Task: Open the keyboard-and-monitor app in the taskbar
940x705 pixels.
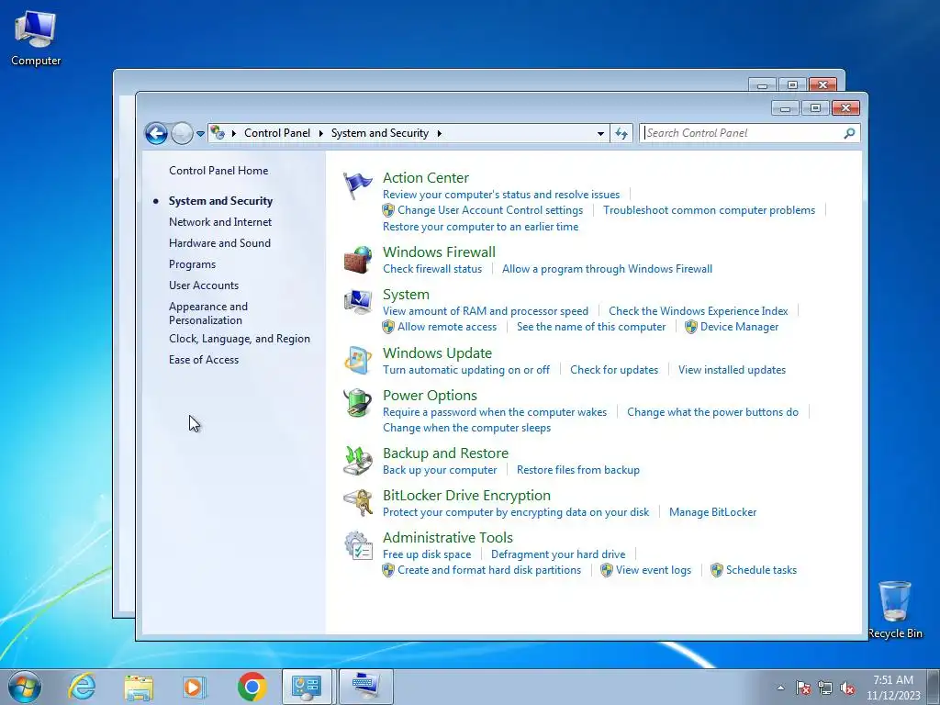Action: [365, 687]
